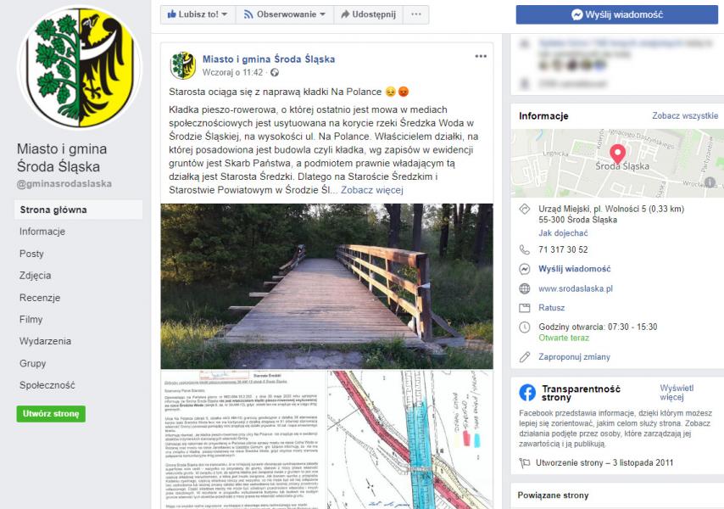Expand post text with Zobacz więcej

[371, 190]
